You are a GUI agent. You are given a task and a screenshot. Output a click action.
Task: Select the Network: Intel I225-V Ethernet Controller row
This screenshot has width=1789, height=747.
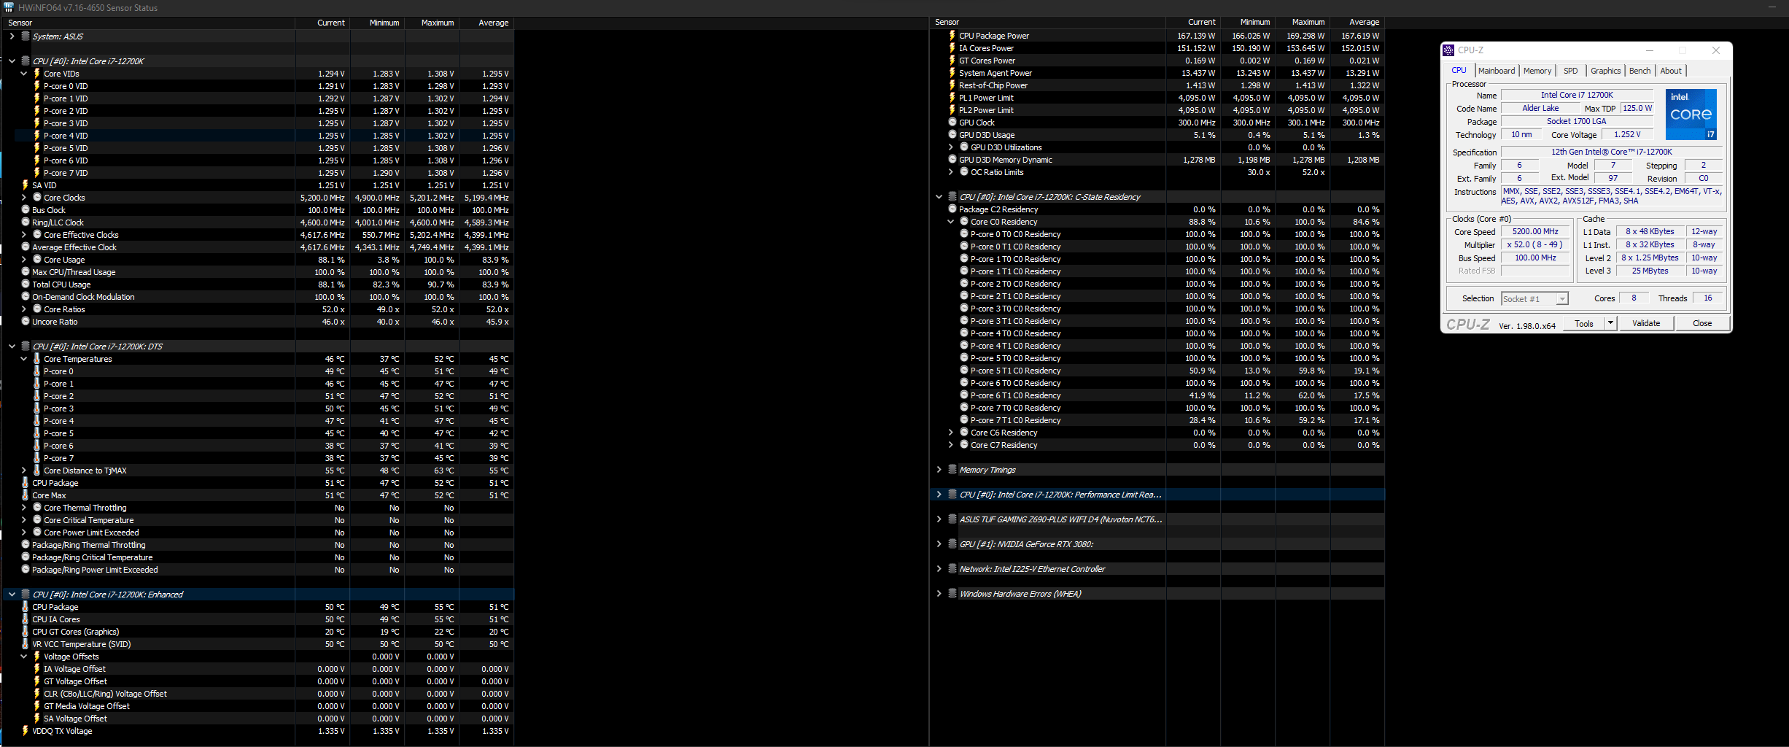pos(1159,569)
